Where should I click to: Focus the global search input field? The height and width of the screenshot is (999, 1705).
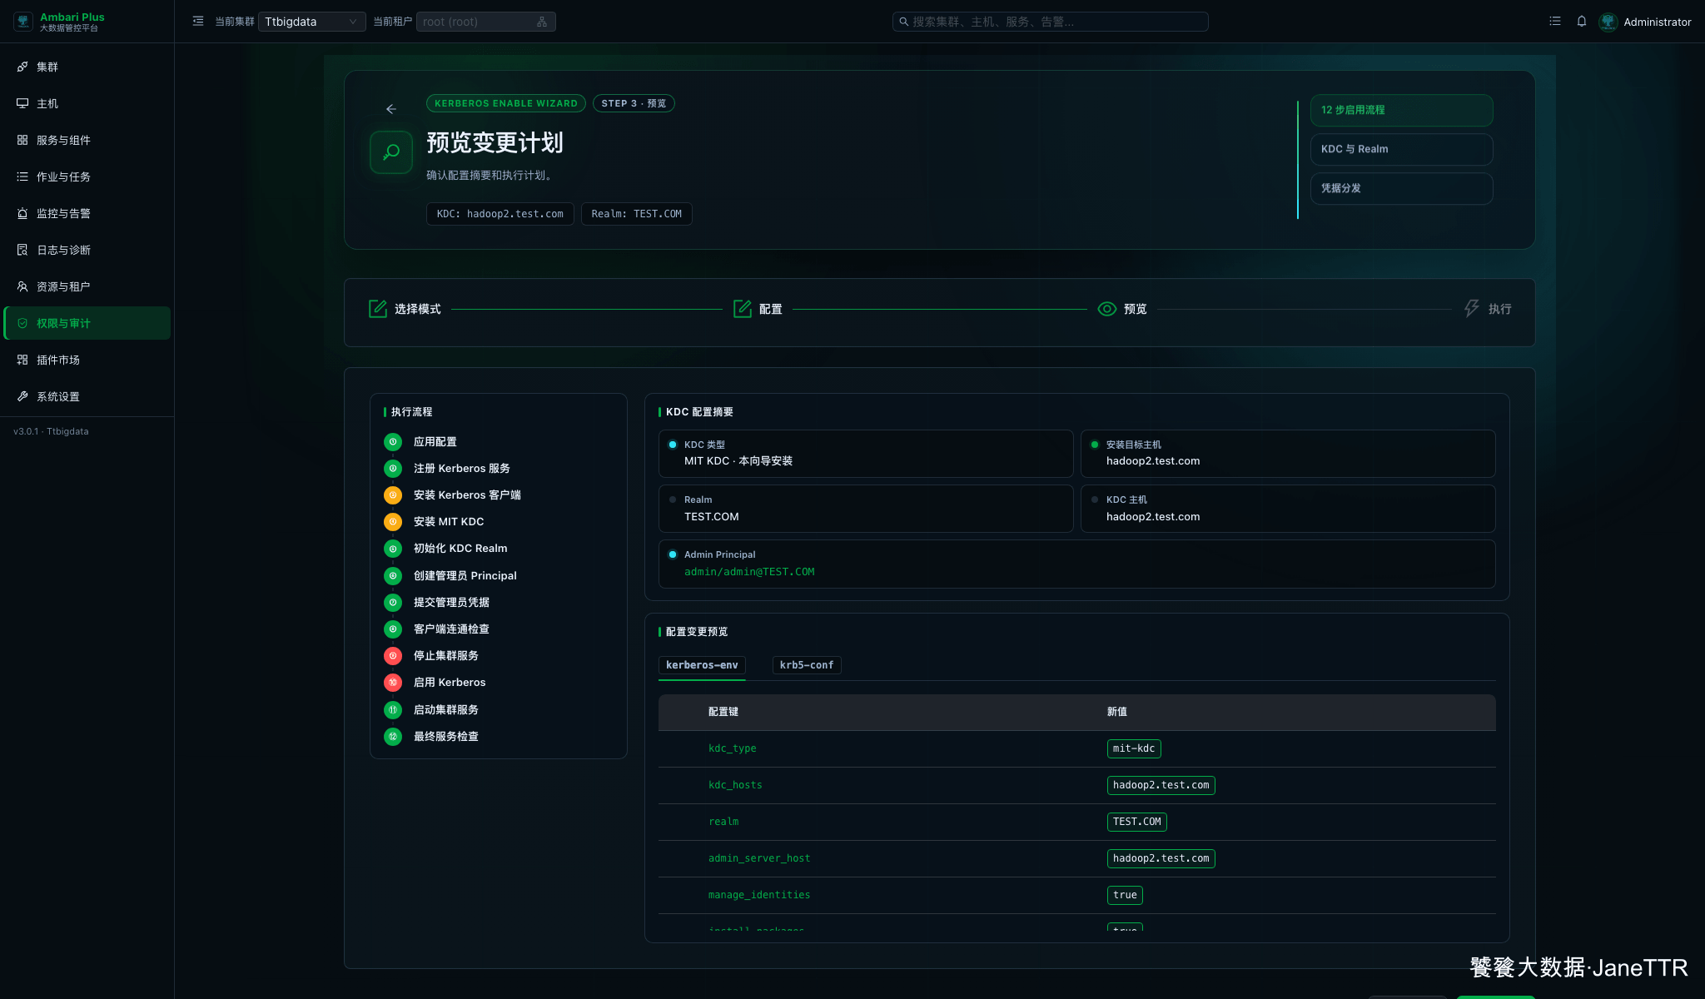coord(1050,22)
